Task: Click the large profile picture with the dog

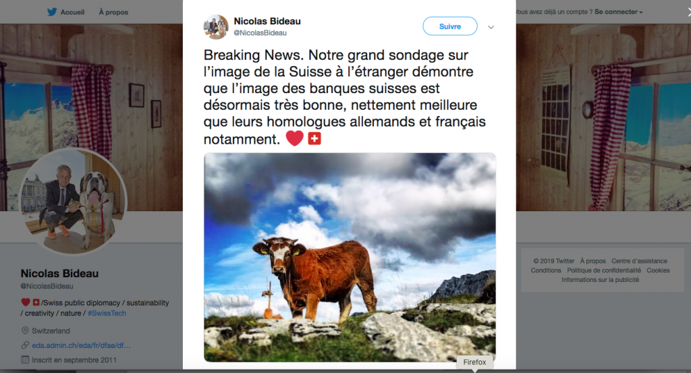Action: coord(73,201)
